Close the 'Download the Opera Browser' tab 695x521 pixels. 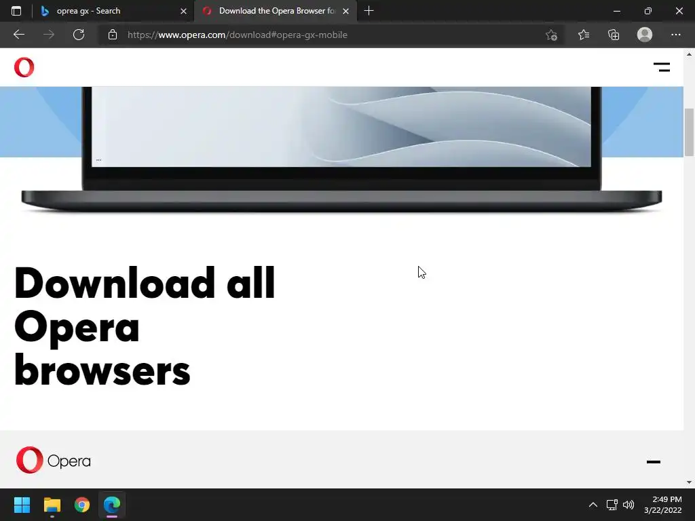pyautogui.click(x=345, y=11)
